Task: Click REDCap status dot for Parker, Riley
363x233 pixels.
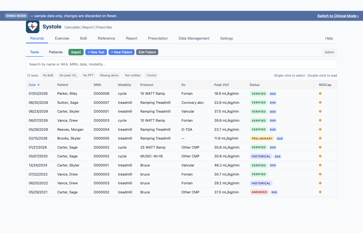Action: (320, 93)
